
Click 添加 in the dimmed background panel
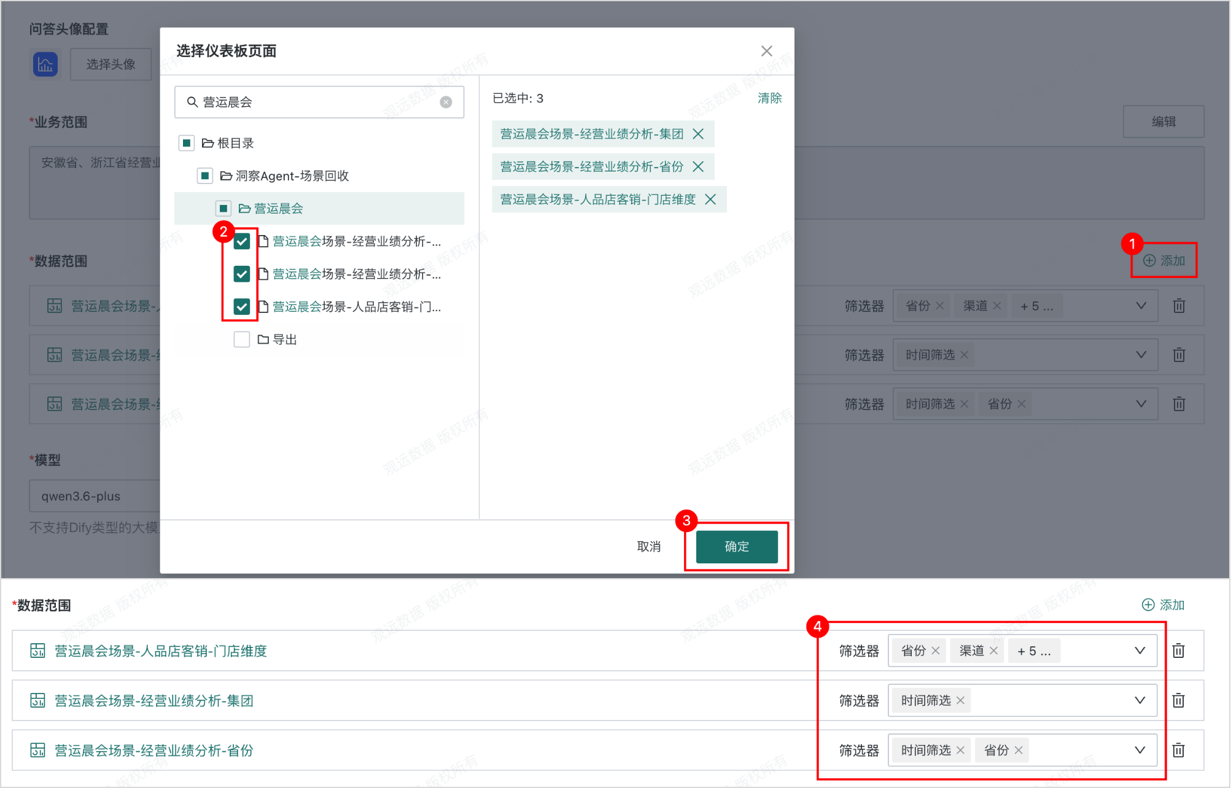(1164, 261)
